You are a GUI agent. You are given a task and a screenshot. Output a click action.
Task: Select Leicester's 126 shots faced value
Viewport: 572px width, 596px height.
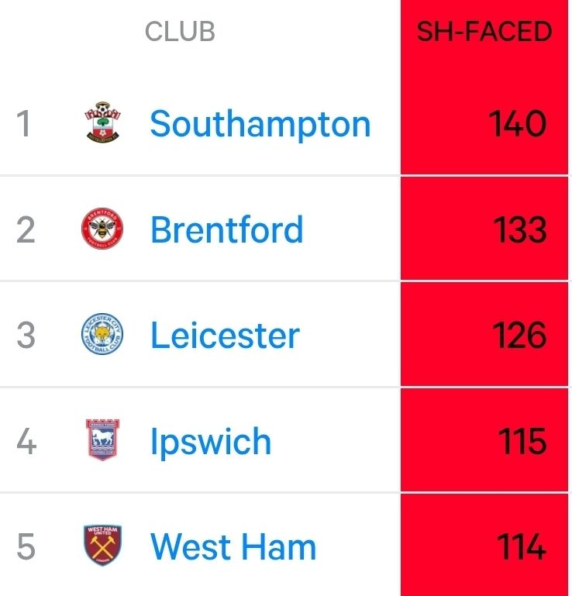[x=519, y=335]
